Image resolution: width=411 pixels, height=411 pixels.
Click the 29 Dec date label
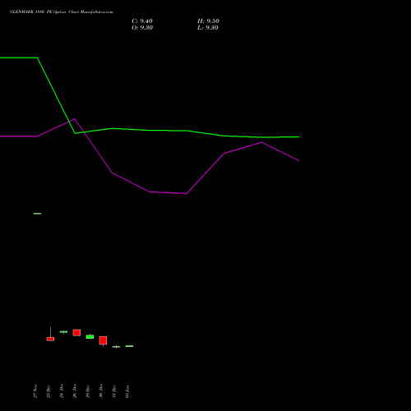click(x=88, y=391)
